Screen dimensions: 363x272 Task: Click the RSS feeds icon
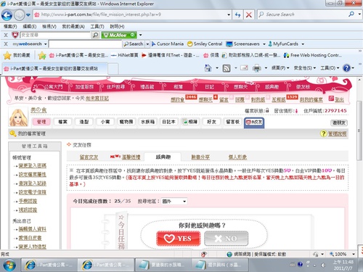pos(227,68)
